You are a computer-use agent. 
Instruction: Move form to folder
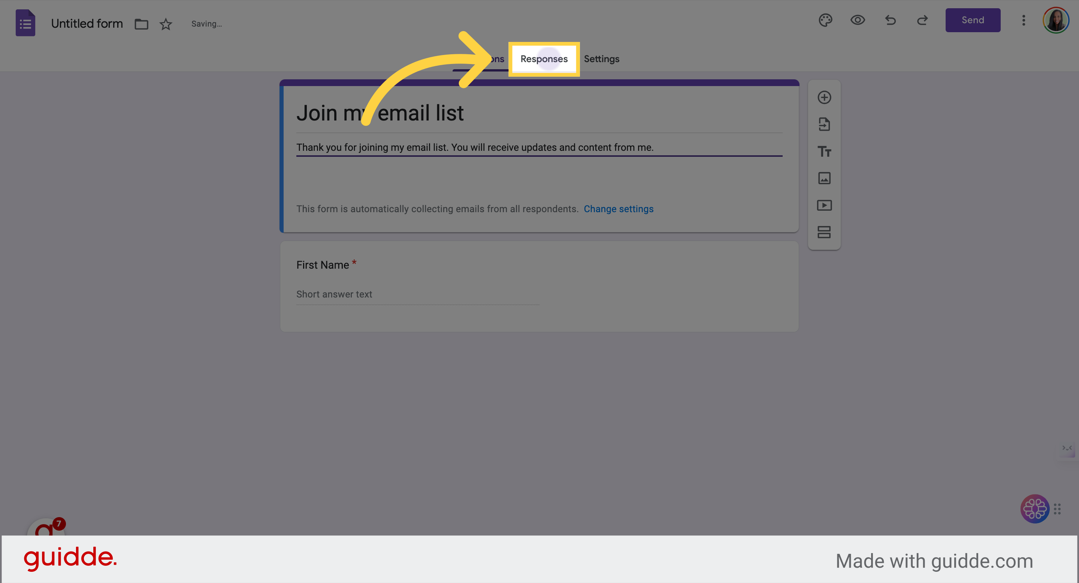(141, 24)
